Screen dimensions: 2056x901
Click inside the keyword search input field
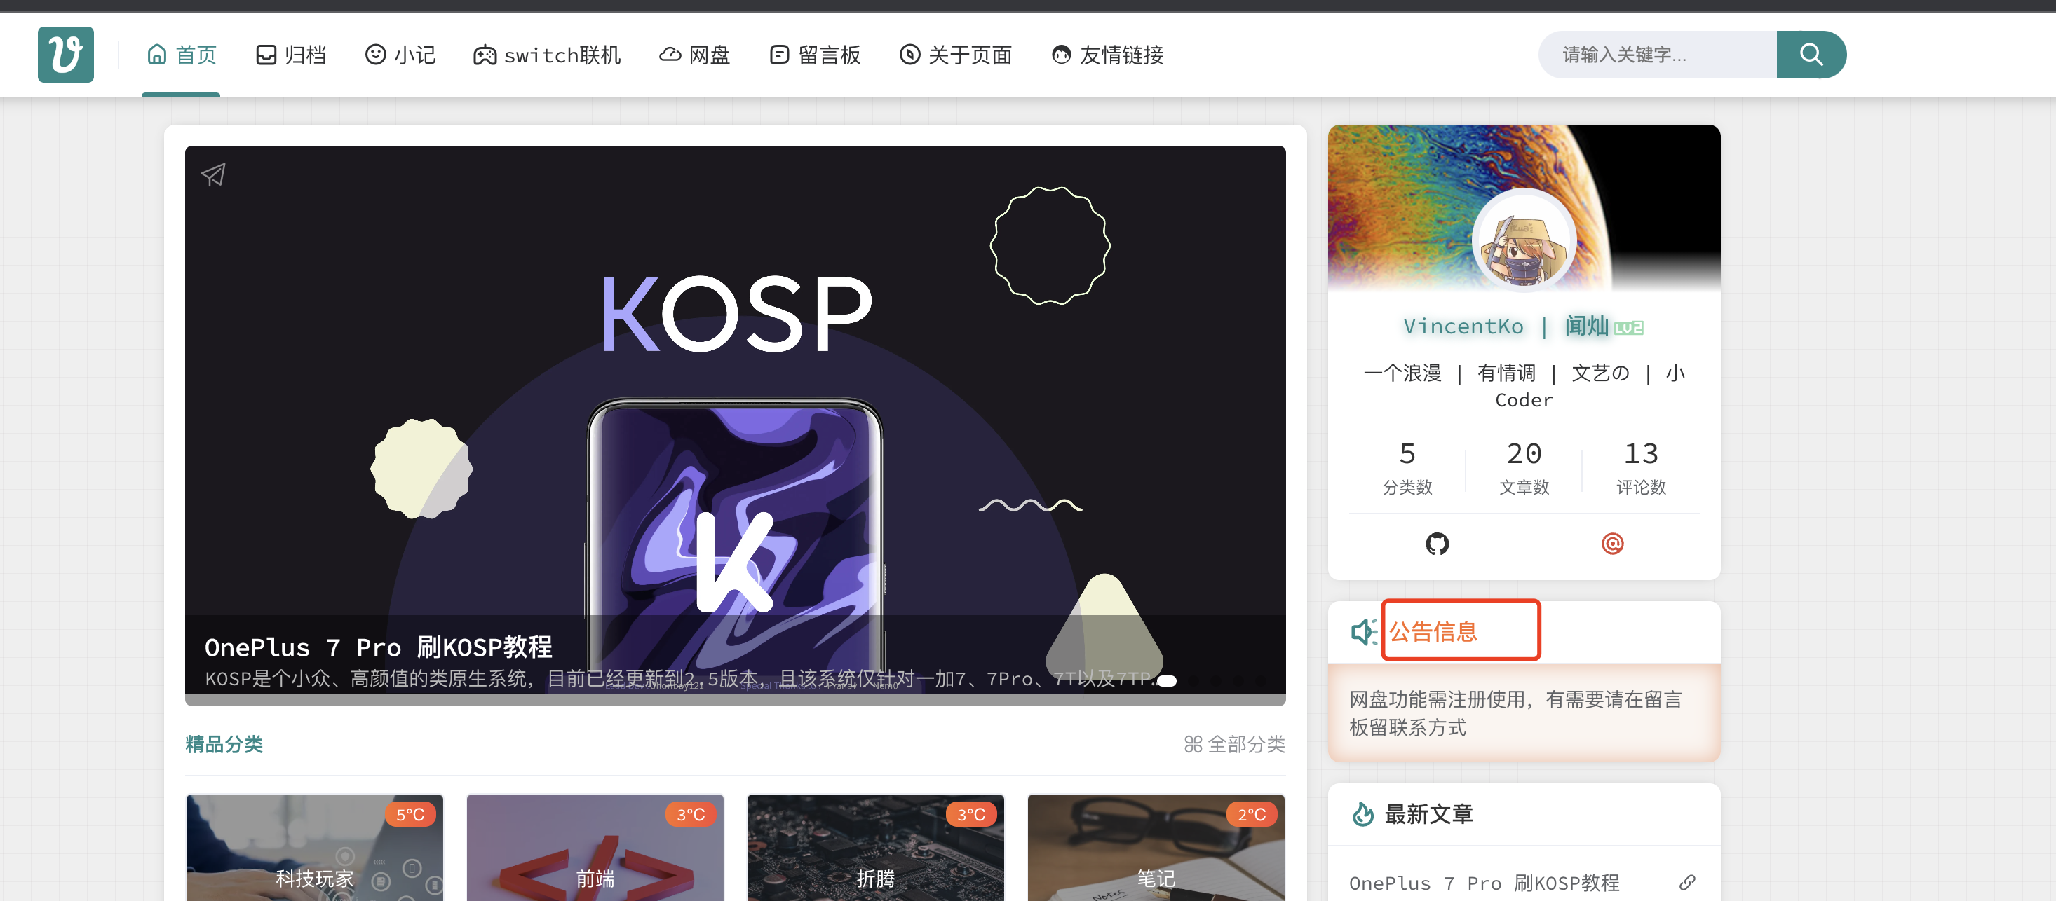click(1660, 53)
